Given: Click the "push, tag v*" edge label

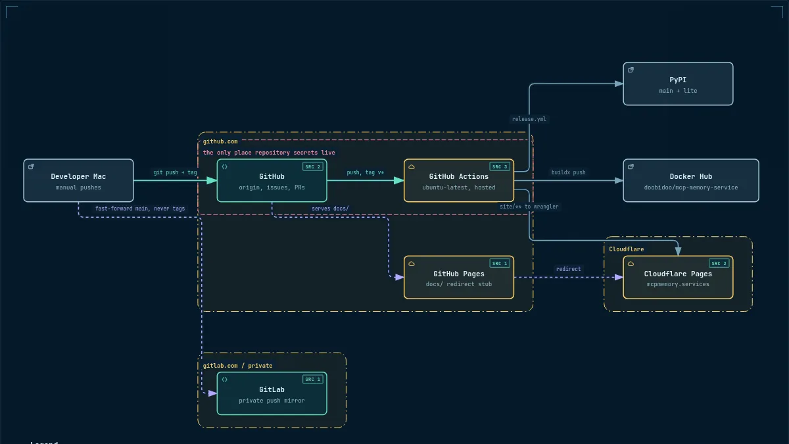Looking at the screenshot, I should click(366, 172).
